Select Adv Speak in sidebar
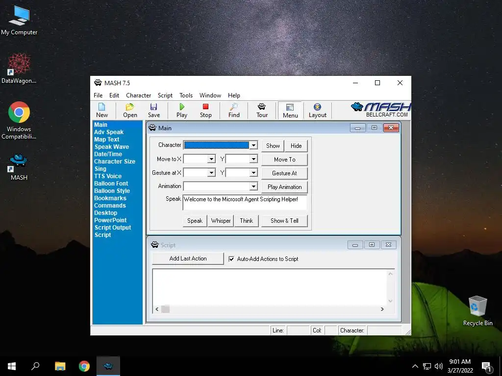The width and height of the screenshot is (502, 376). pyautogui.click(x=108, y=132)
